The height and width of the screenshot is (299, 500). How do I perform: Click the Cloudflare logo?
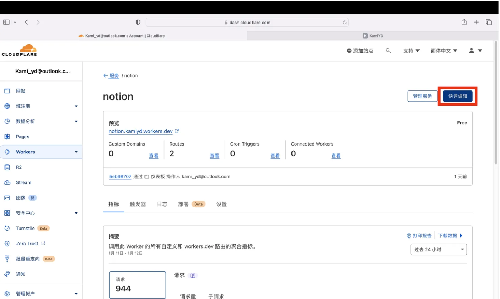pyautogui.click(x=19, y=50)
